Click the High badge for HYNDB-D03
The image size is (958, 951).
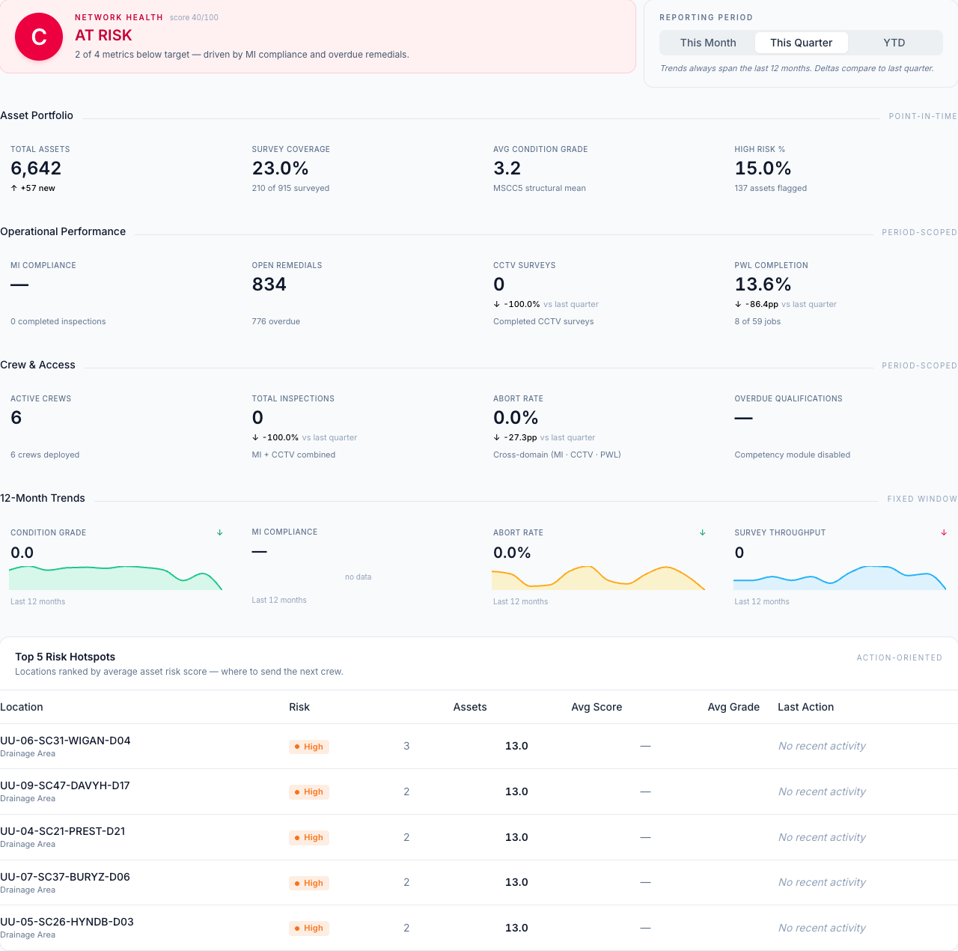pyautogui.click(x=309, y=928)
